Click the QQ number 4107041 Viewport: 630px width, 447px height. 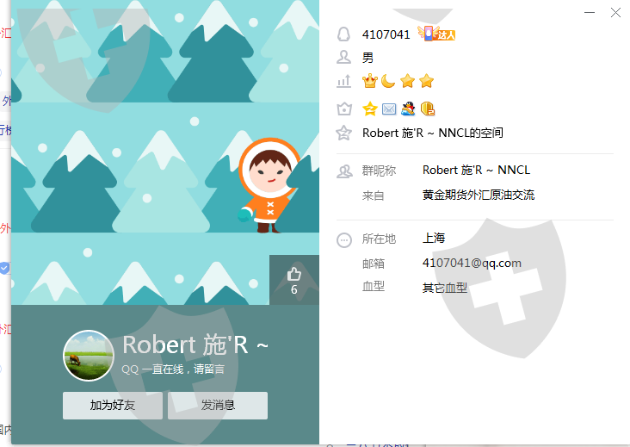(386, 34)
